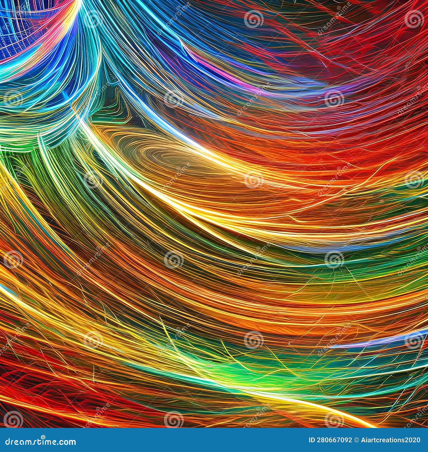This screenshot has width=428, height=452.
Task: Click the blue footer bar
Action: (x=187, y=441)
